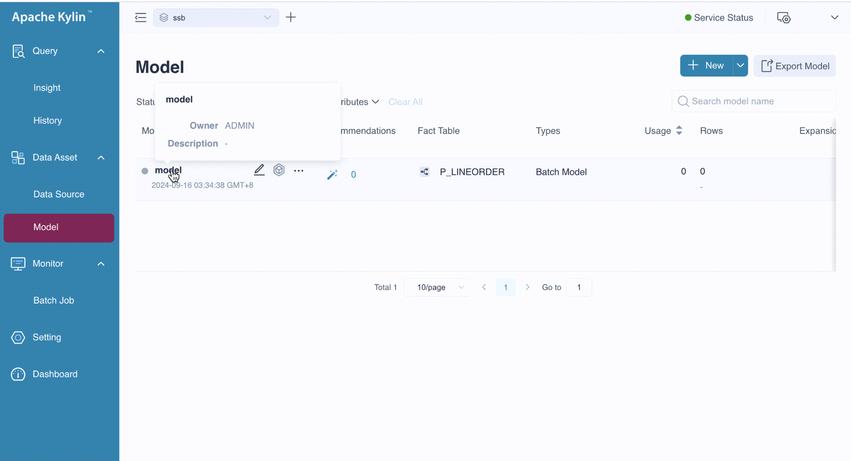Open the 10/page size selector
The height and width of the screenshot is (461, 851).
(x=436, y=287)
